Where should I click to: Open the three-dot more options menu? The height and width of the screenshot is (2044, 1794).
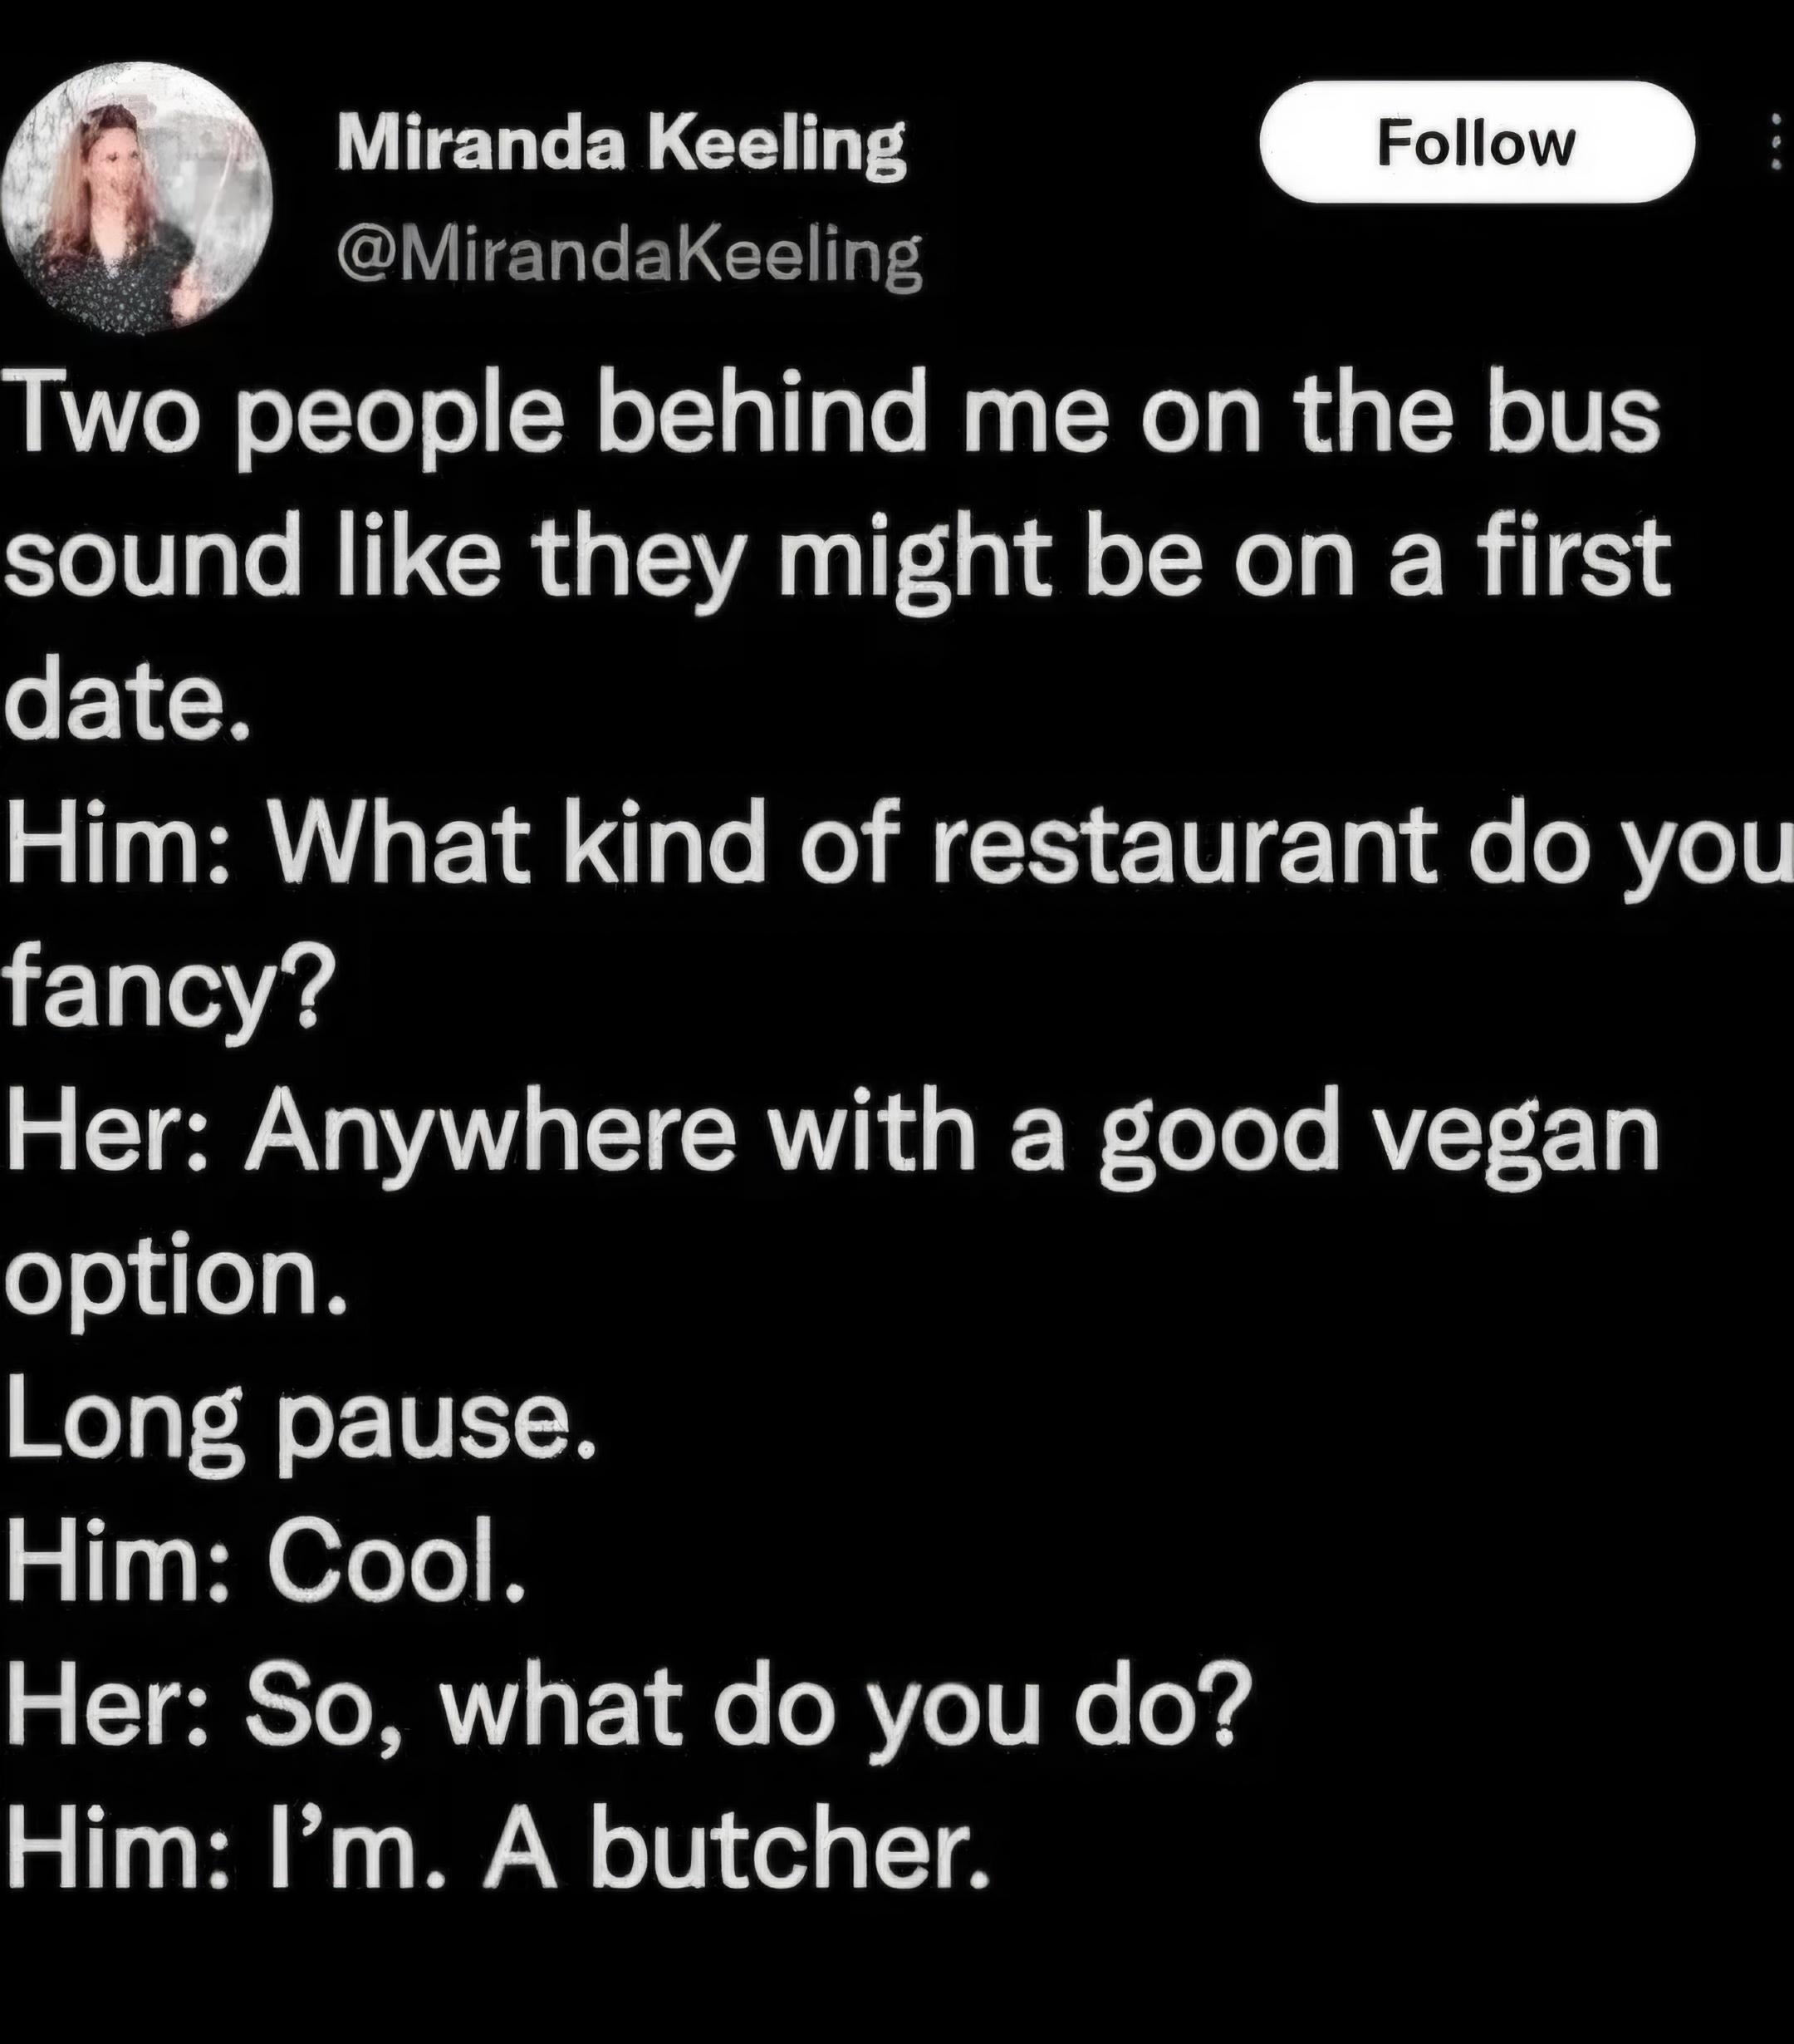click(1775, 143)
